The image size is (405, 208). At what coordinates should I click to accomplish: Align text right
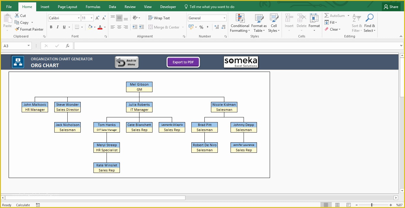[x=126, y=27]
